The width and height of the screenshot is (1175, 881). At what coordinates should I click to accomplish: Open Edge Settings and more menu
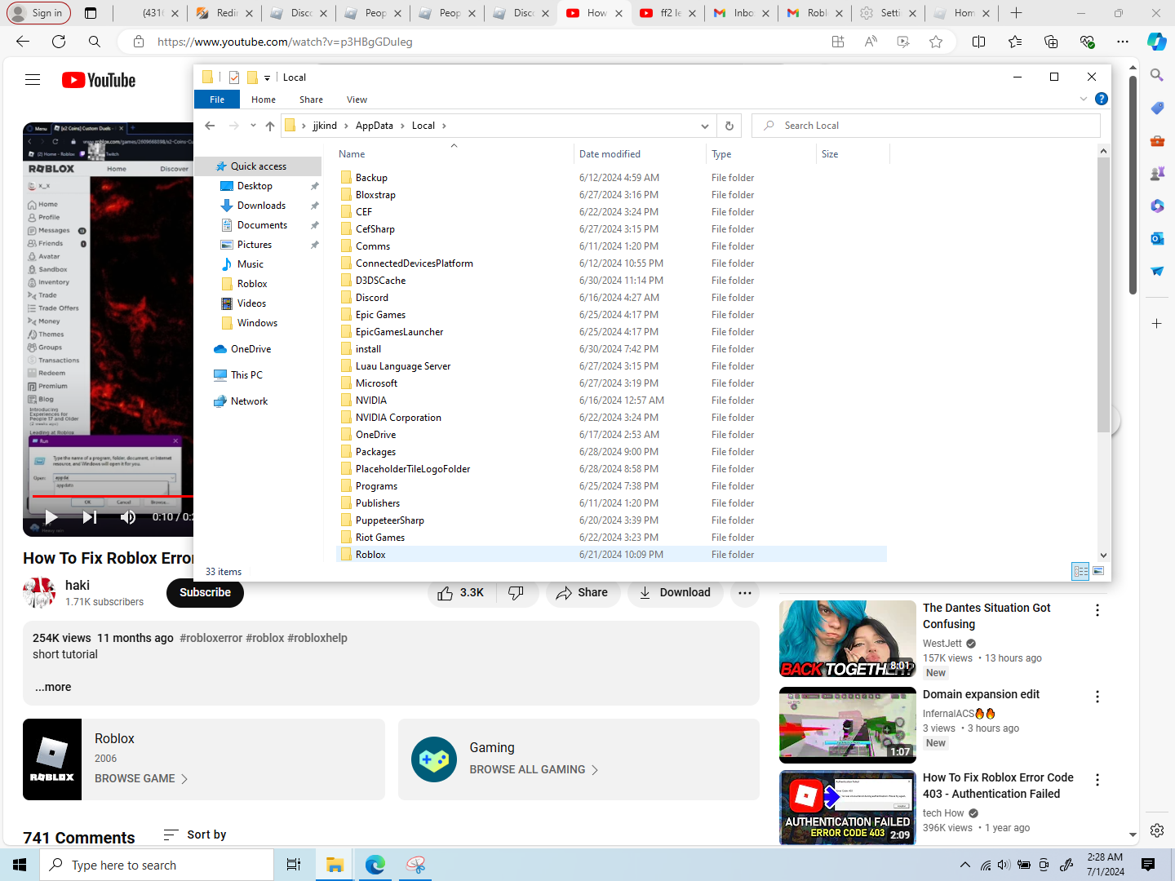pos(1123,42)
